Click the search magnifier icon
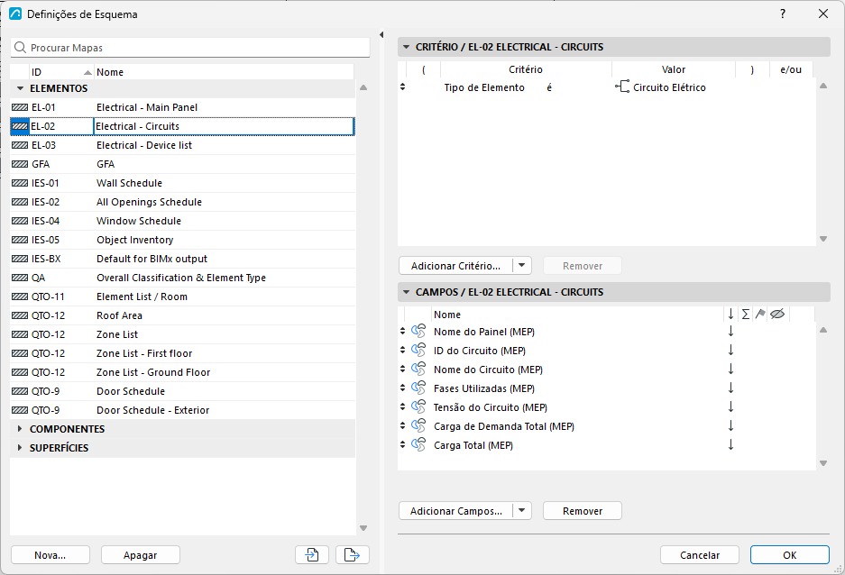The image size is (845, 575). [x=20, y=48]
